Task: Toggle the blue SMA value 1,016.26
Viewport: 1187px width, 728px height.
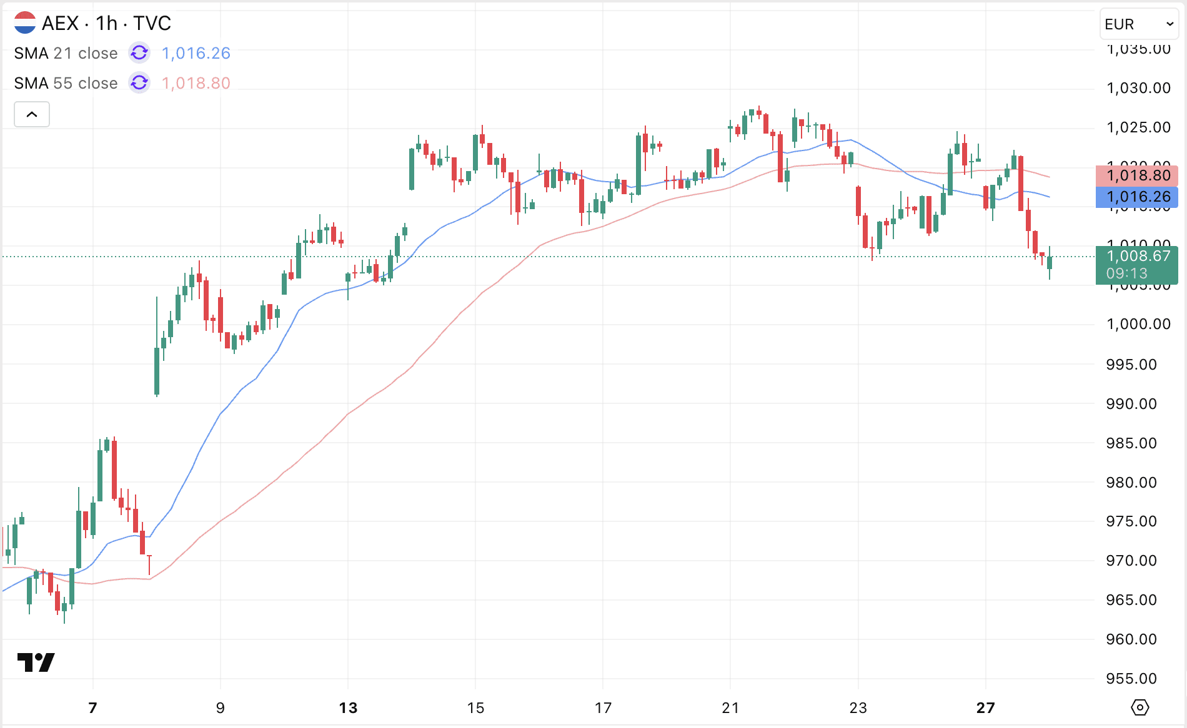Action: [x=196, y=53]
